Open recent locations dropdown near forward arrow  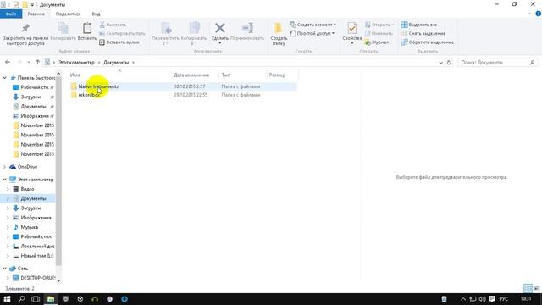point(28,63)
